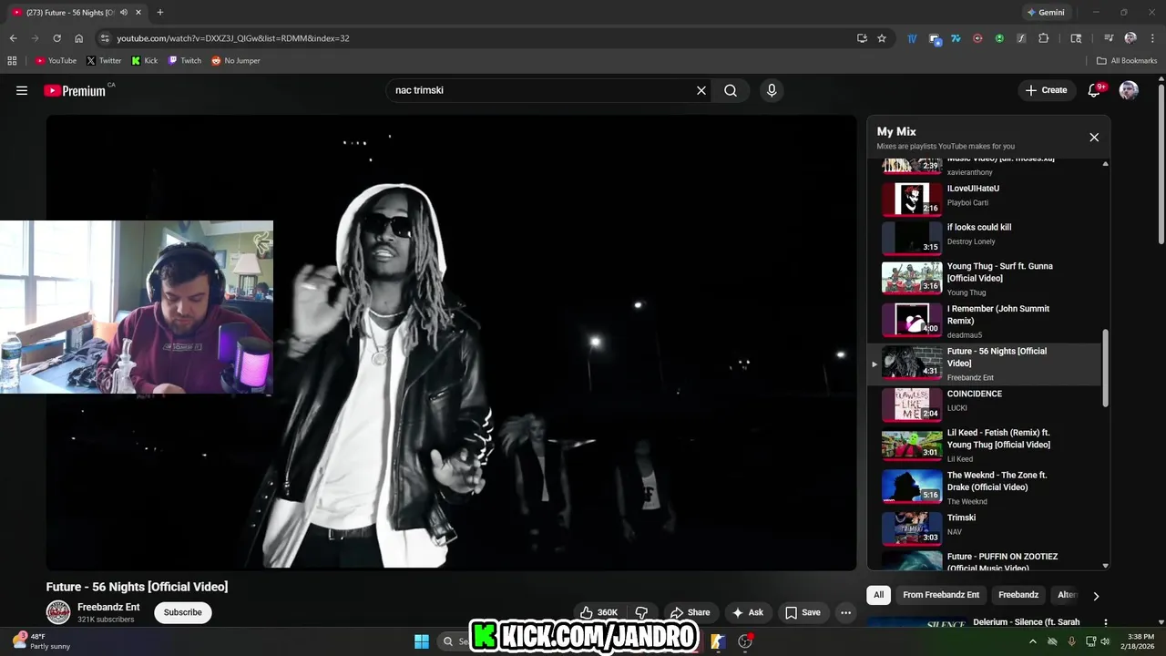Open the Ask AI button

[x=748, y=612]
